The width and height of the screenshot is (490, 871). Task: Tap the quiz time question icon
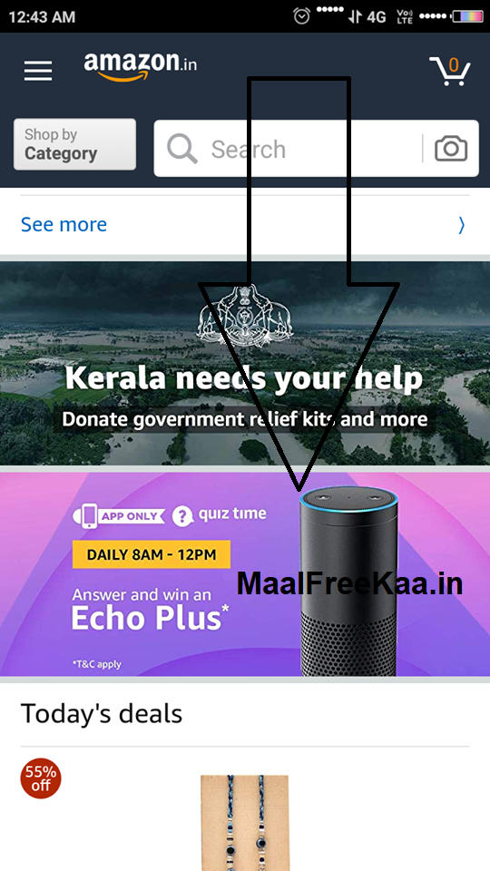click(182, 516)
